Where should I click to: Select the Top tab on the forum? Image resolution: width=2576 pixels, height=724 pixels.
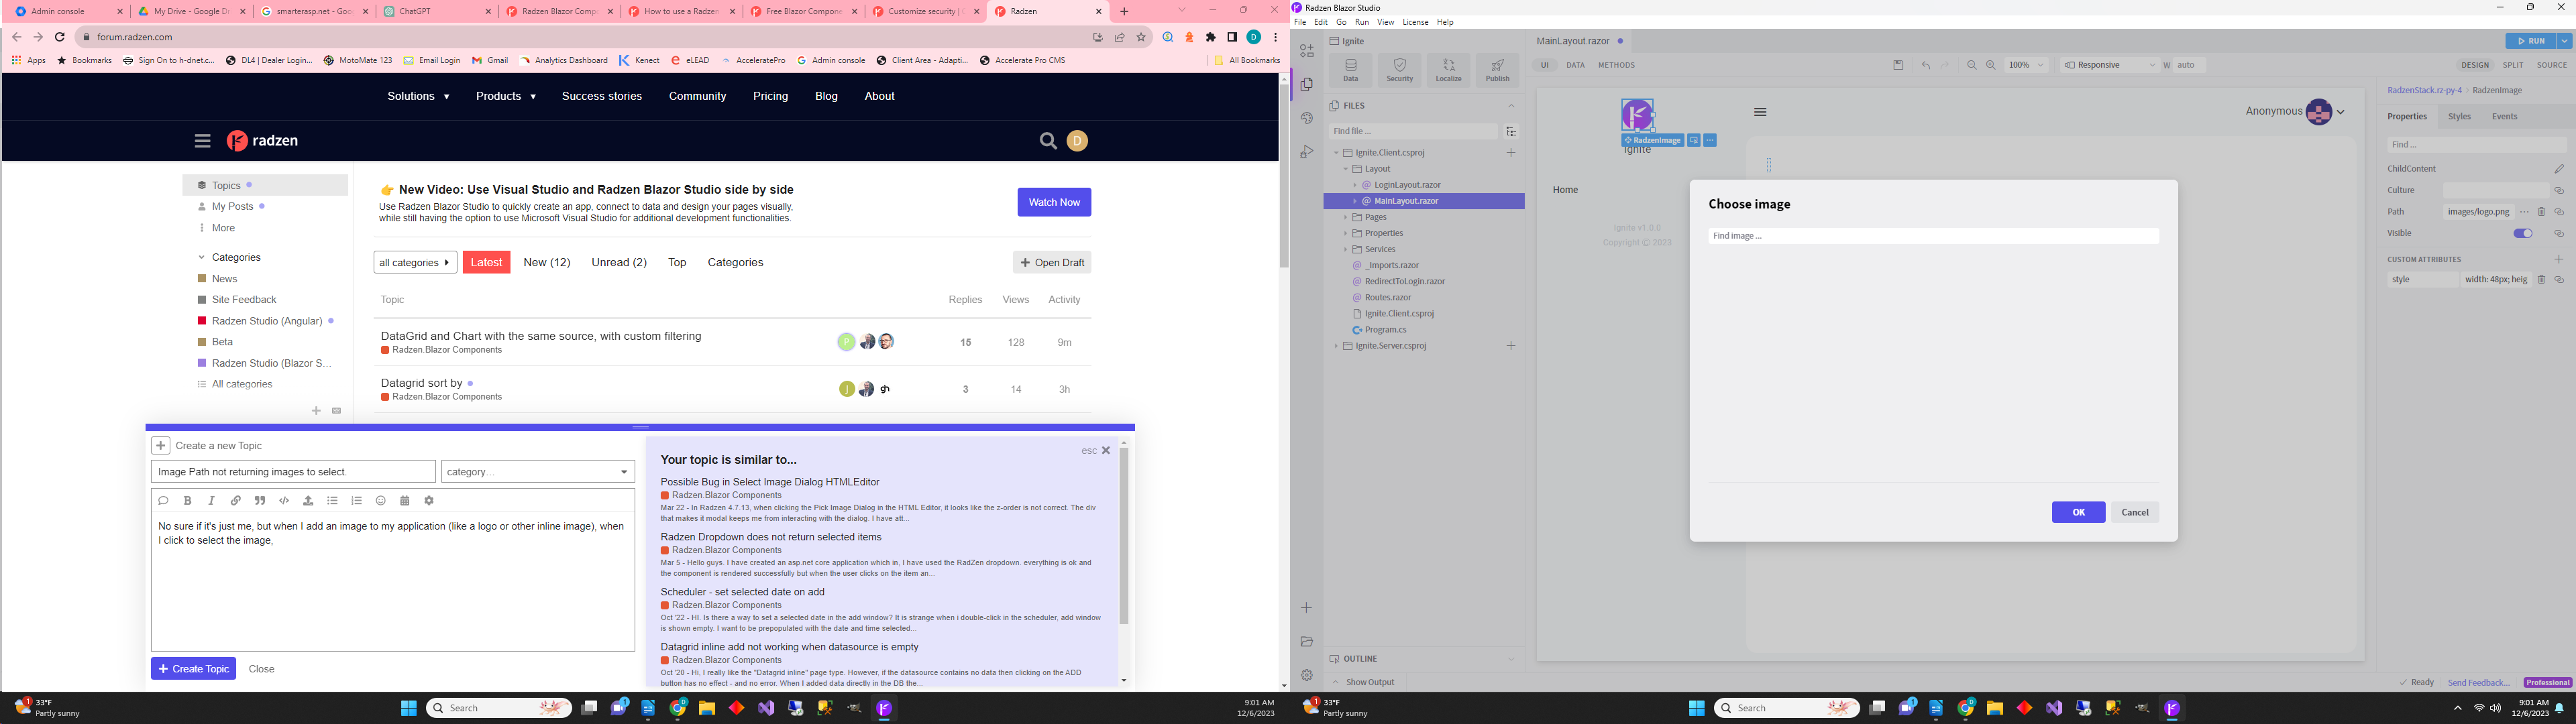(677, 263)
